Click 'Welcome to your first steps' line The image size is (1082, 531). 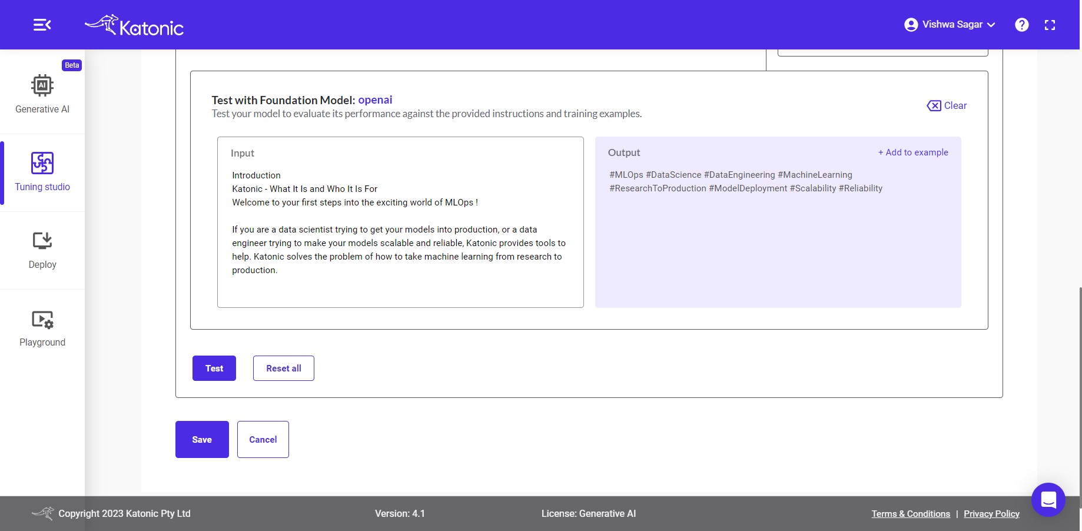coord(355,203)
